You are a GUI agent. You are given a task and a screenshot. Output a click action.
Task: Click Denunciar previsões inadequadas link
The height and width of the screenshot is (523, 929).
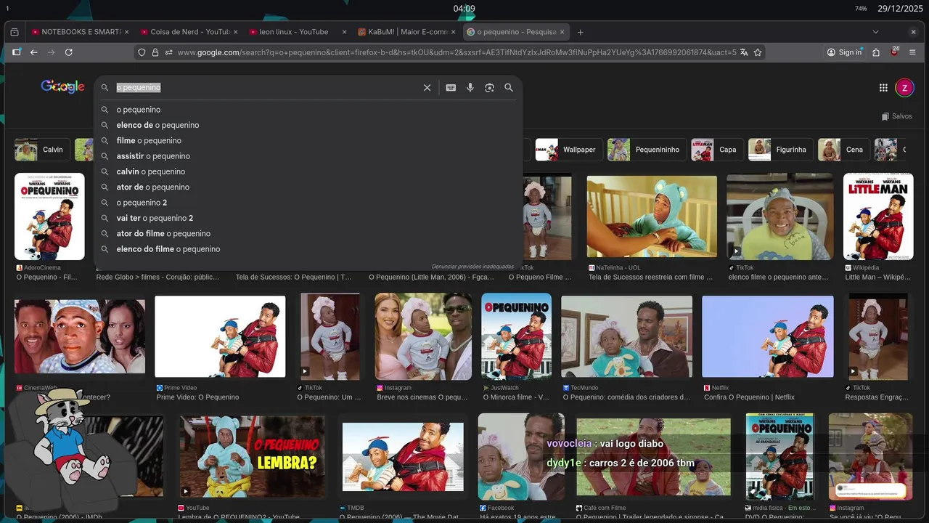tap(472, 267)
